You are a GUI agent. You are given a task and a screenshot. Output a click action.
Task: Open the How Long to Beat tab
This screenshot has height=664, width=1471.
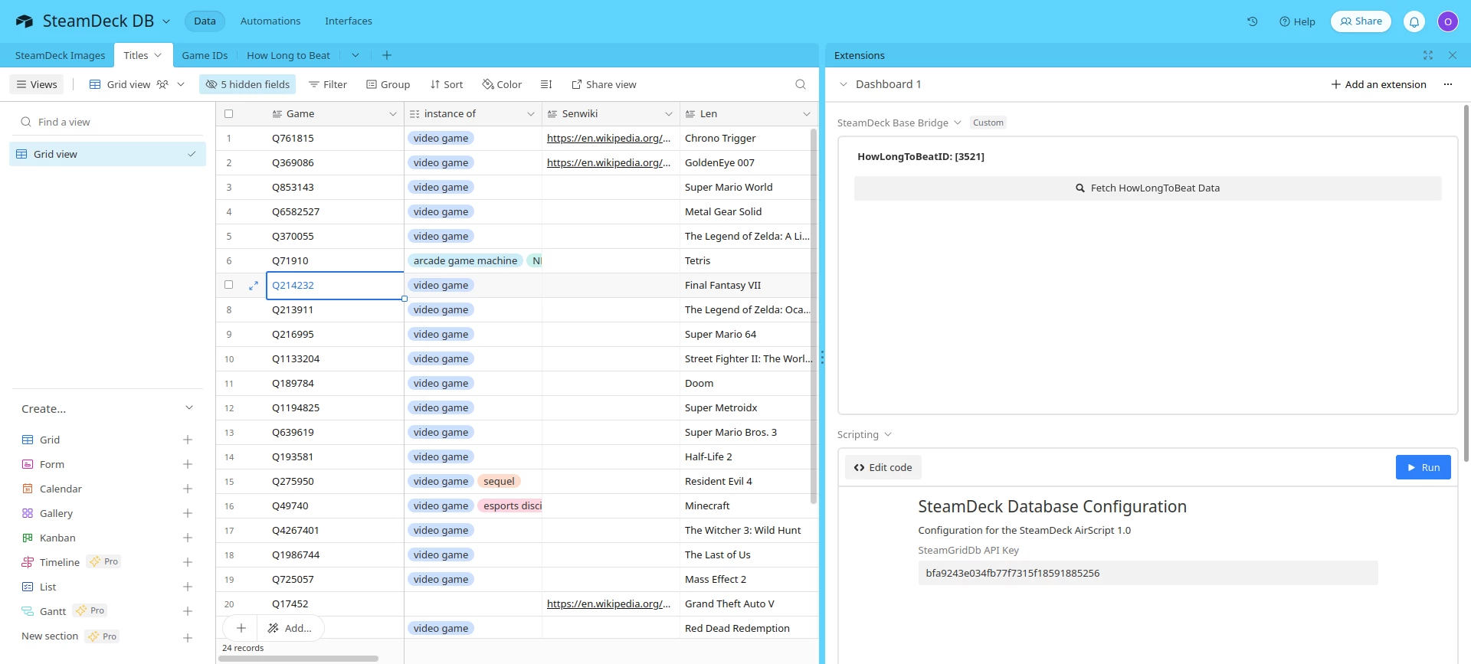[x=288, y=55]
